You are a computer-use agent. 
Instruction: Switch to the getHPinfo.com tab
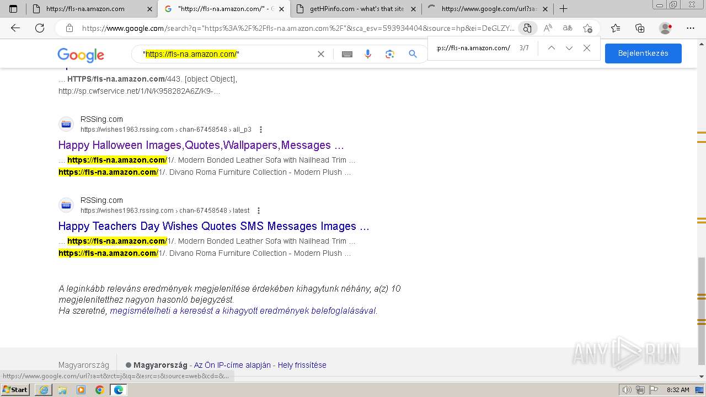(356, 9)
